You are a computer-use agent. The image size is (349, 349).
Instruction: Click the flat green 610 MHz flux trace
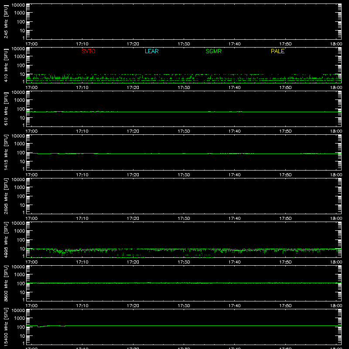[184, 112]
